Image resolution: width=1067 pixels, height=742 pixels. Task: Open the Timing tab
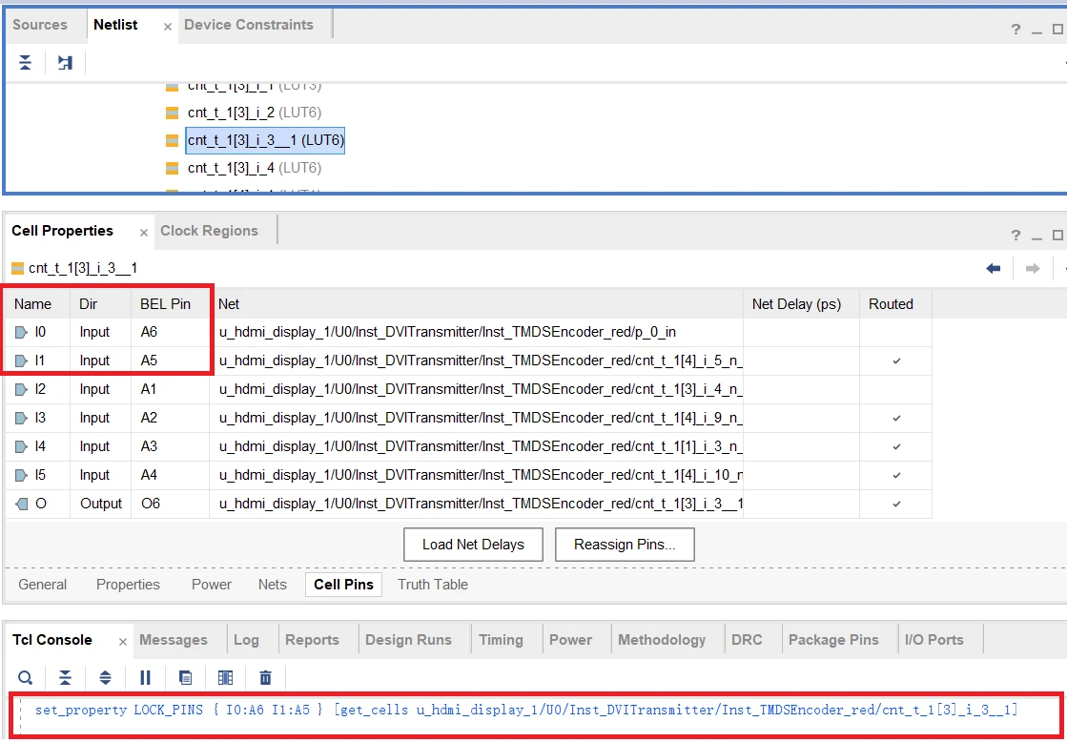[x=501, y=640]
